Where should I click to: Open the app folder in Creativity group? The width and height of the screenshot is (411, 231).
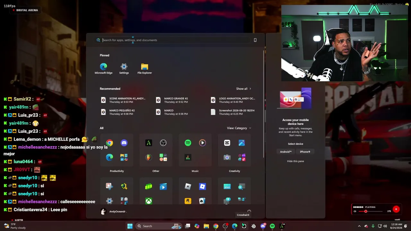[241, 157]
